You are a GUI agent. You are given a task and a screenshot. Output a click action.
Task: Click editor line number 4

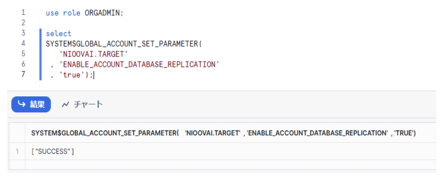tap(23, 43)
